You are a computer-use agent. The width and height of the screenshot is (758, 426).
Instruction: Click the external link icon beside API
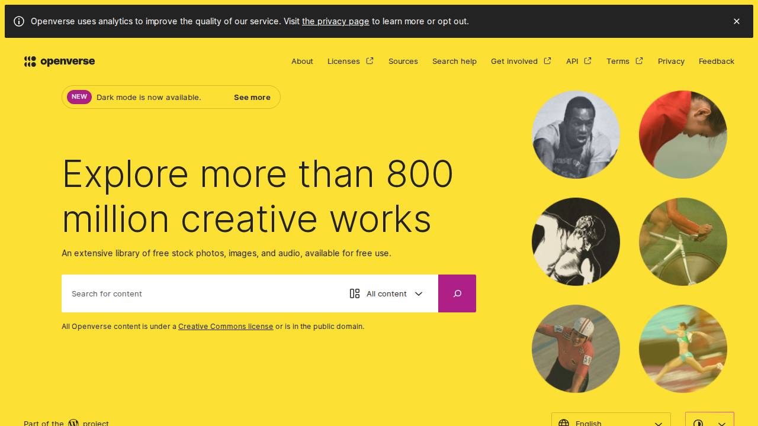pos(587,61)
